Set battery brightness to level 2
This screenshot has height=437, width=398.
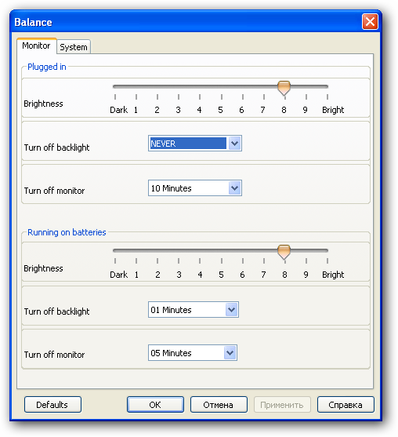(x=157, y=250)
